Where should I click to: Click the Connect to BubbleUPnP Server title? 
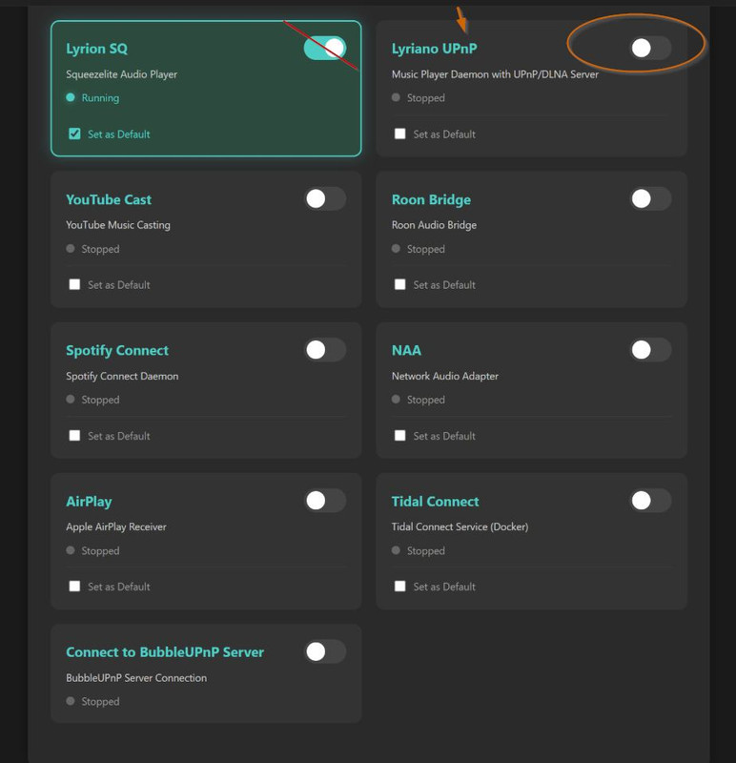(x=165, y=652)
